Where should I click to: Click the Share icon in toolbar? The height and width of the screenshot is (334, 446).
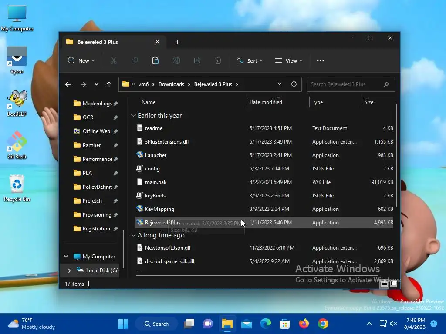tap(197, 60)
